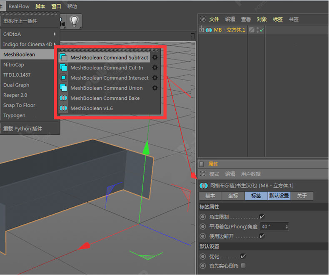
Task: Open RealFlow menu
Action: [19, 7]
